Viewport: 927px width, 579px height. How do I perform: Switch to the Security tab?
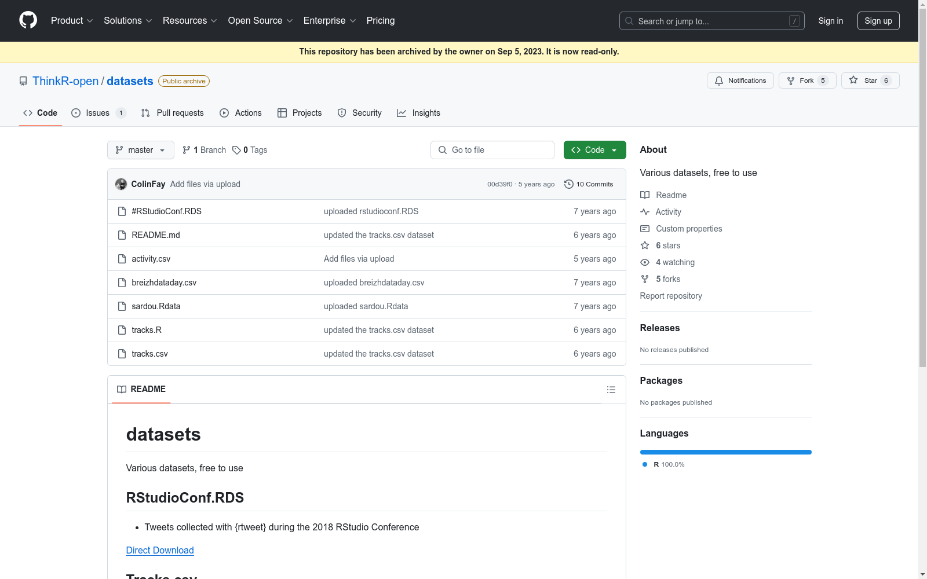pos(360,113)
